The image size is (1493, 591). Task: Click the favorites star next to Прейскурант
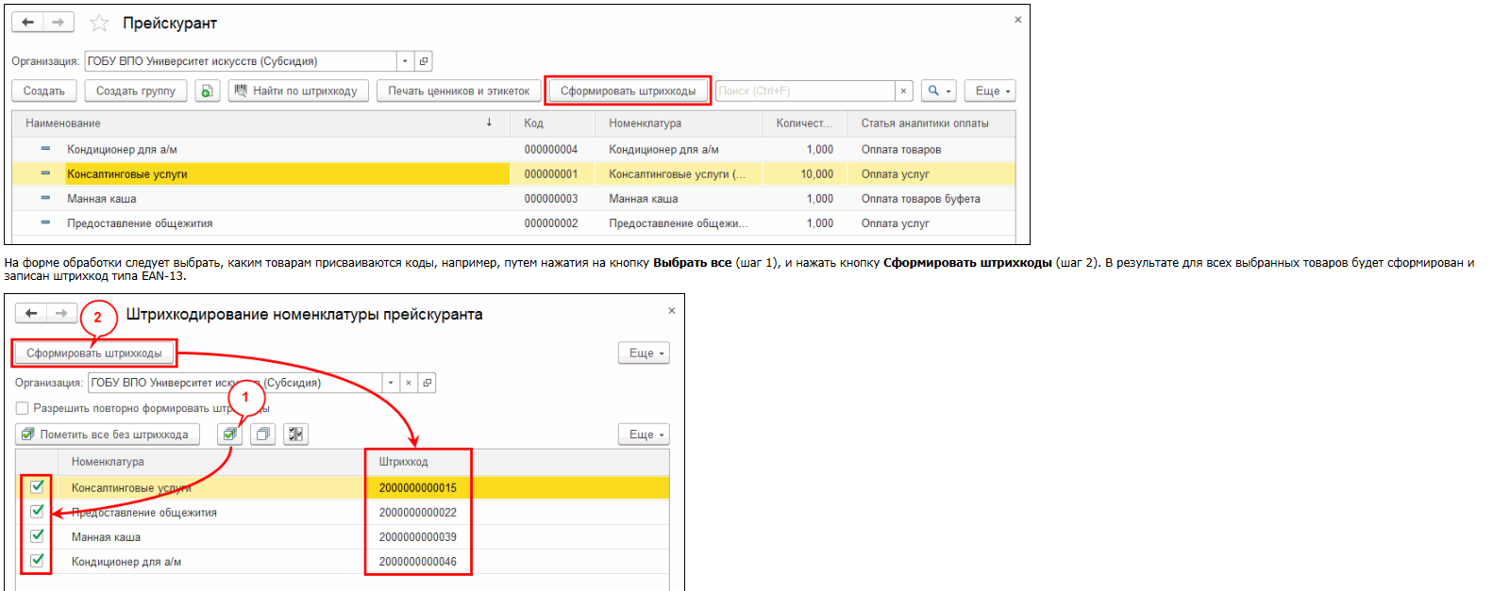pos(99,24)
